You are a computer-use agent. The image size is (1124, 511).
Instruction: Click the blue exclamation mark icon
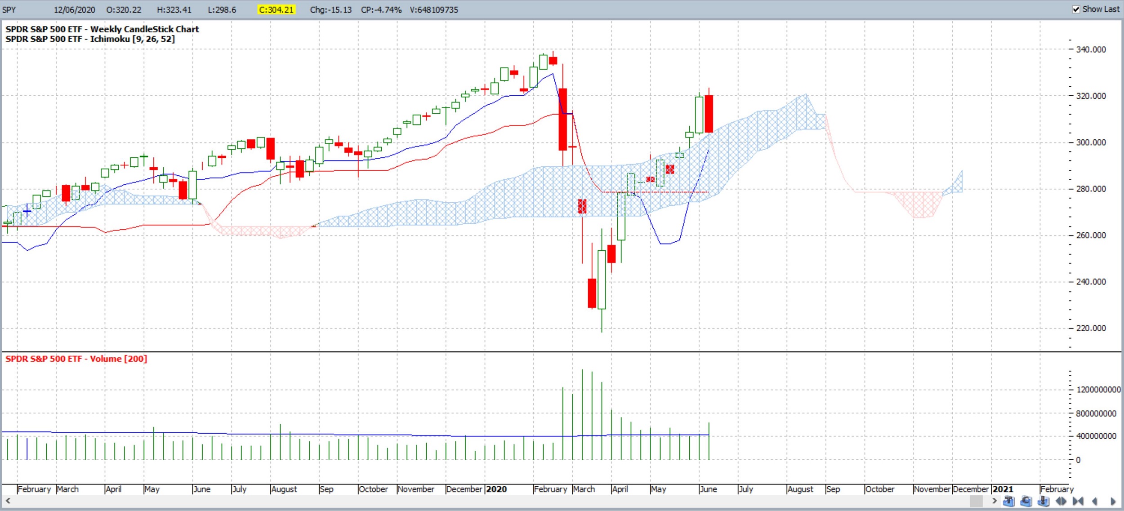point(1044,501)
